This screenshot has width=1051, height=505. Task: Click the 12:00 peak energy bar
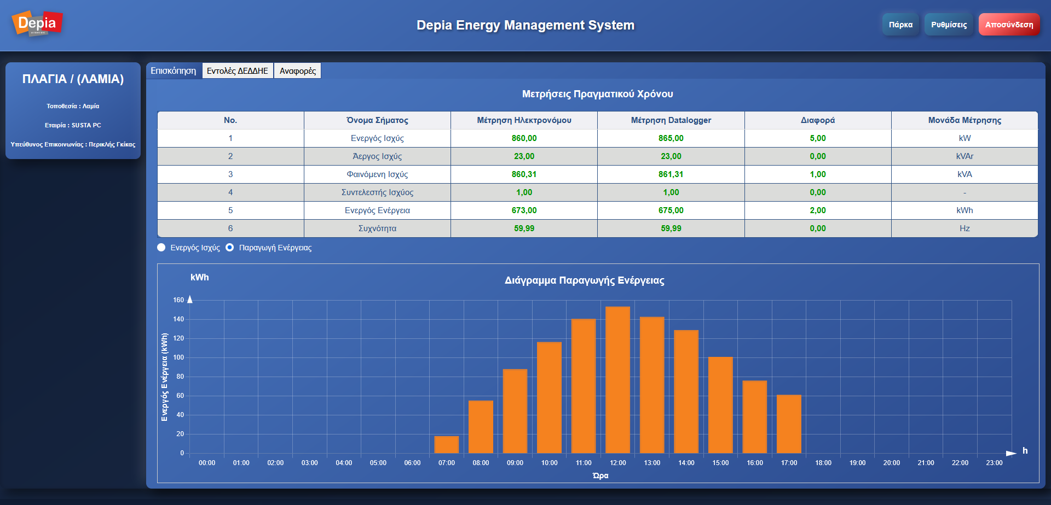click(617, 380)
